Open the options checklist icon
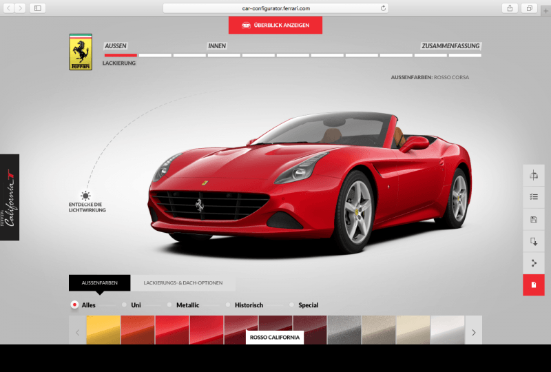The image size is (551, 372). click(x=533, y=197)
